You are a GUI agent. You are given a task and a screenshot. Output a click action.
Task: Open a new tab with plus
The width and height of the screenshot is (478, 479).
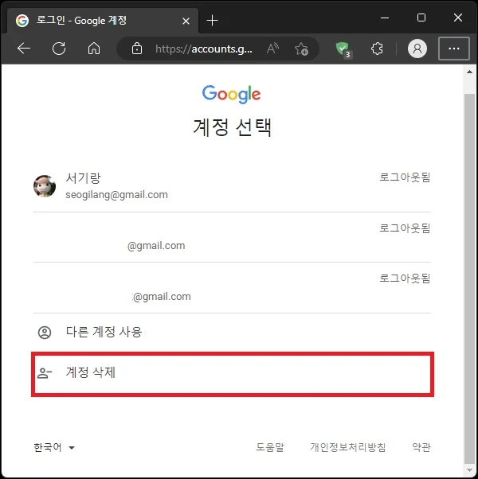coord(212,21)
